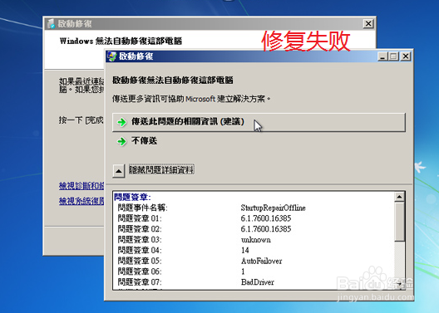Click the details list scrollbar thumb
Viewport: 439px width, 313px height.
coord(399,222)
